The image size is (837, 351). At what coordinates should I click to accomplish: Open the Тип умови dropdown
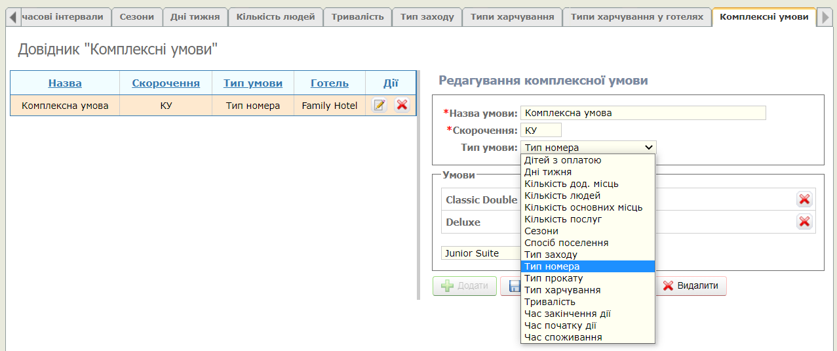click(588, 148)
